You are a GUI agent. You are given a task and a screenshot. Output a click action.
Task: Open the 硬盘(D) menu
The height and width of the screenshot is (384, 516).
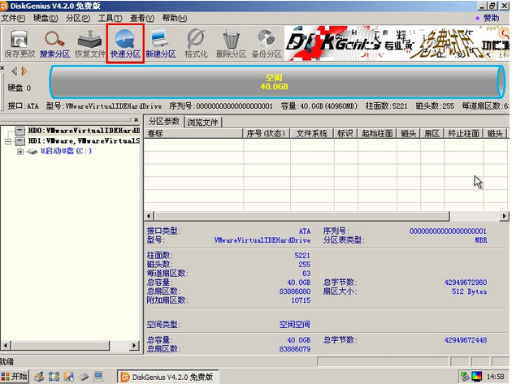tap(46, 18)
